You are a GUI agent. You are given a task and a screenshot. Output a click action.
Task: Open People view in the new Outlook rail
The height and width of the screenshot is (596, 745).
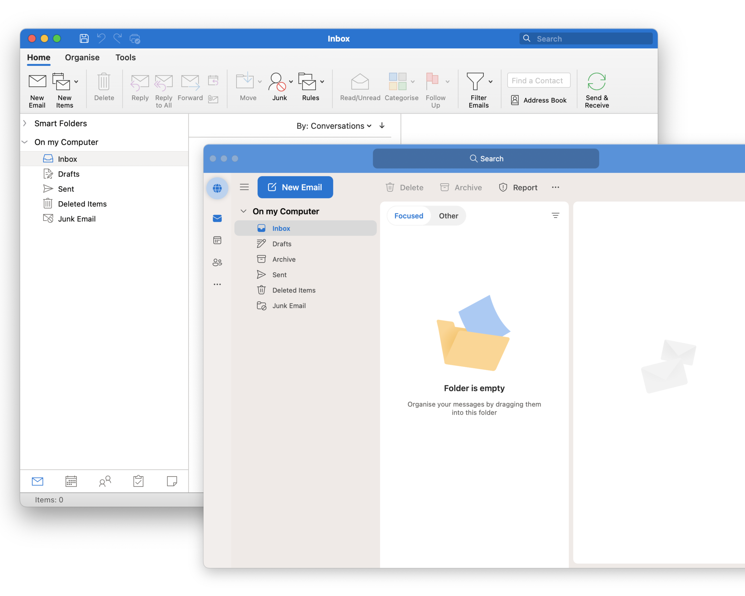click(217, 262)
